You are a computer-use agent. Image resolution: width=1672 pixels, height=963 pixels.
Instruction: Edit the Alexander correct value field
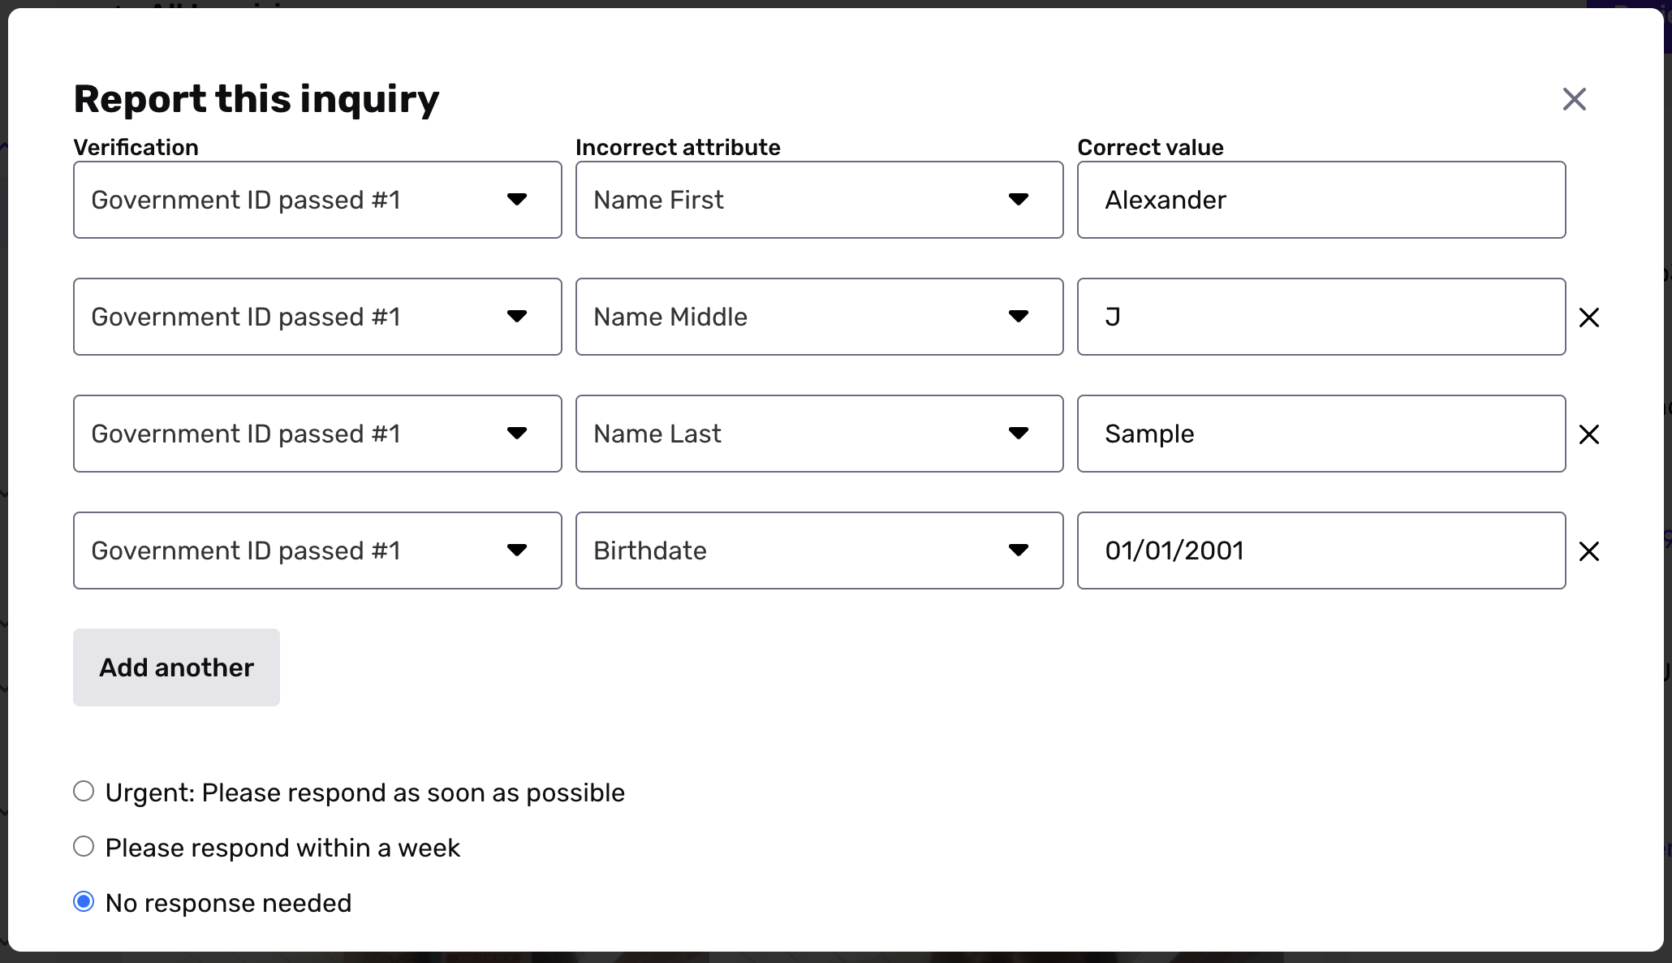(x=1321, y=200)
